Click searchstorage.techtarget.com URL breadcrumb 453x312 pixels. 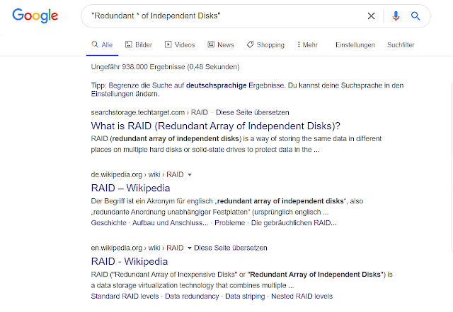coord(149,112)
